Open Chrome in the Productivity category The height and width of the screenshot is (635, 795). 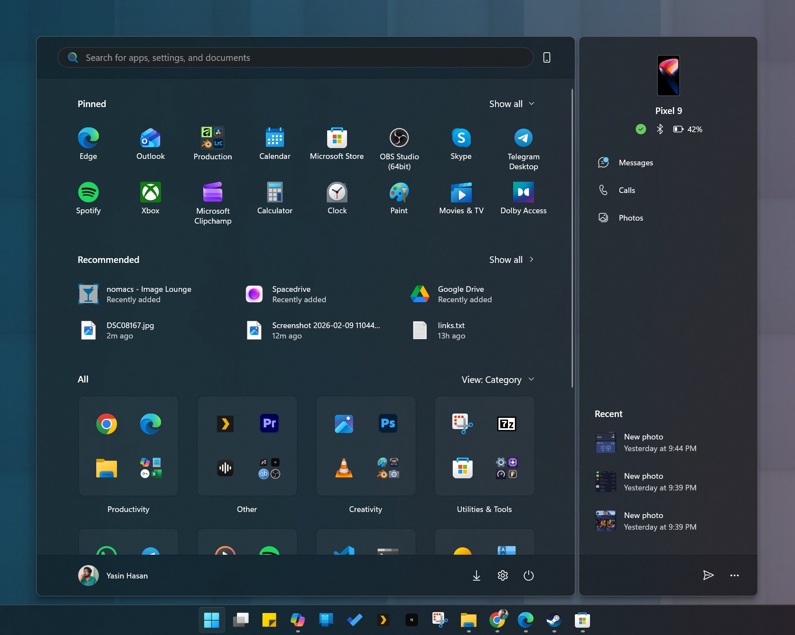[107, 424]
